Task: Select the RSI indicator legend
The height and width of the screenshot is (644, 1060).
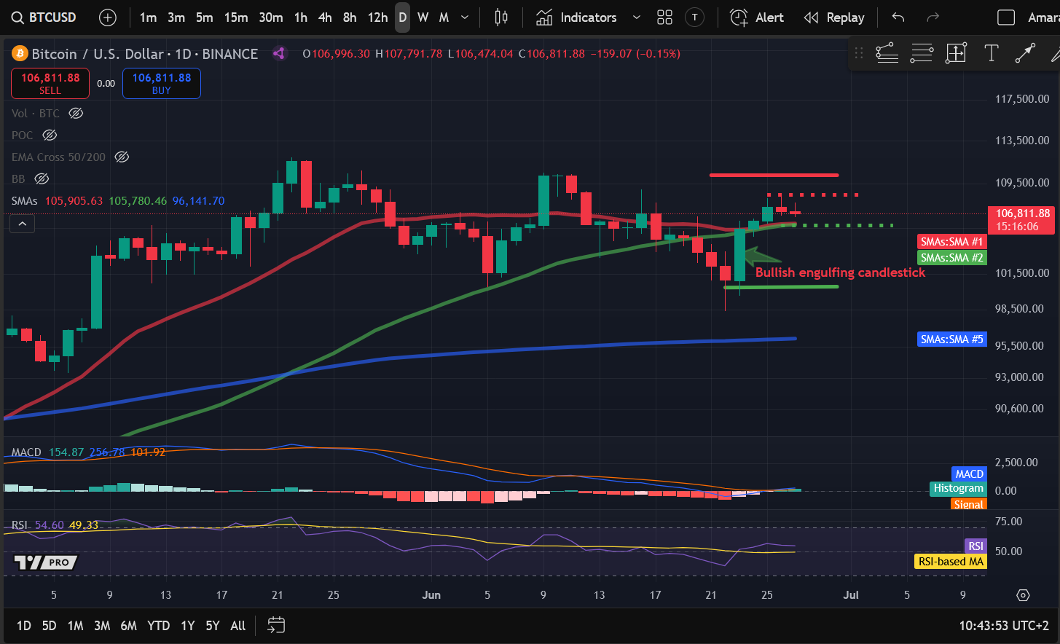Action: (20, 525)
